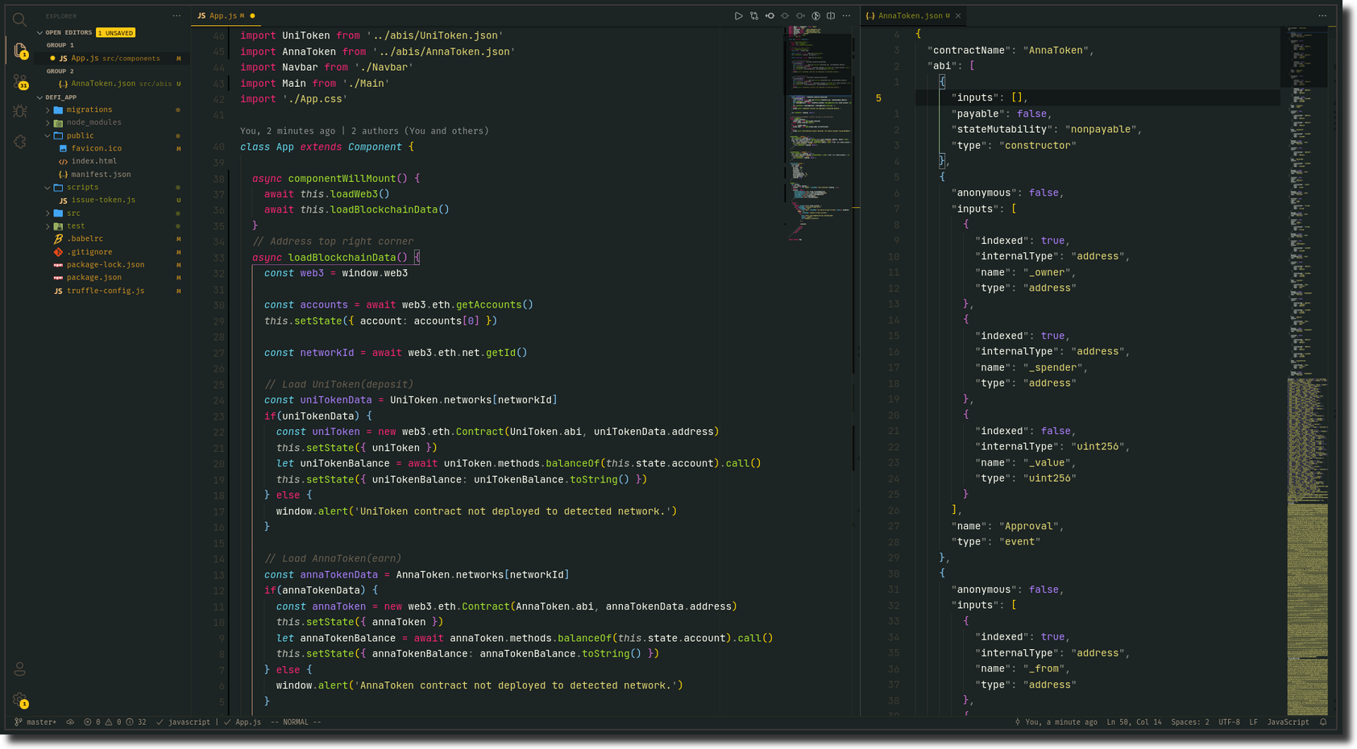
Task: Click the "Approval" value in AnnaToken.json
Action: coord(1028,526)
